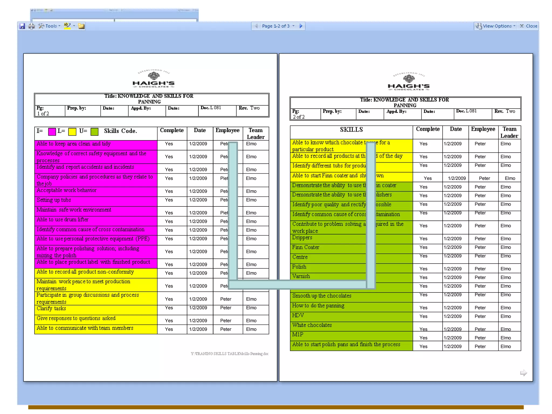Click the magenta I= skills code swatch
Image resolution: width=552 pixels, height=414 pixels.
coord(52,132)
